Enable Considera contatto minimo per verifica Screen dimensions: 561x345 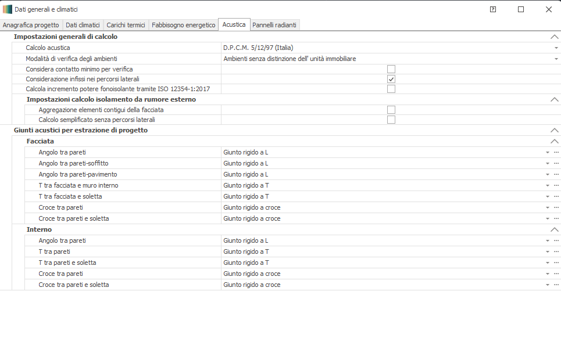pos(391,69)
